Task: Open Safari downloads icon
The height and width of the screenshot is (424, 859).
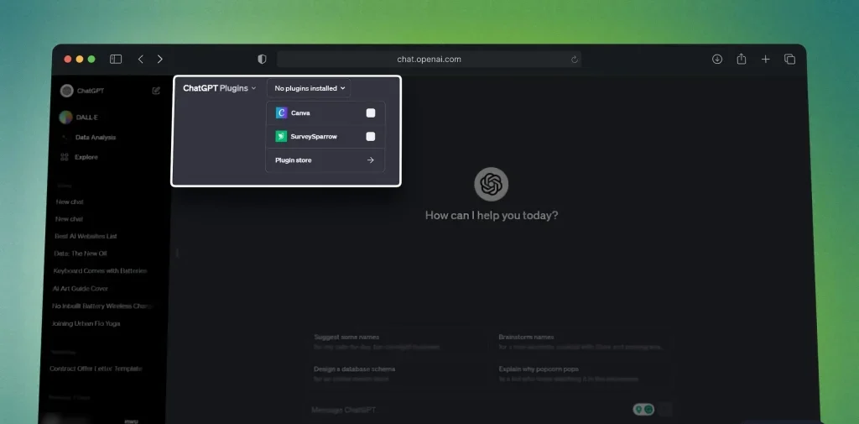Action: [717, 60]
